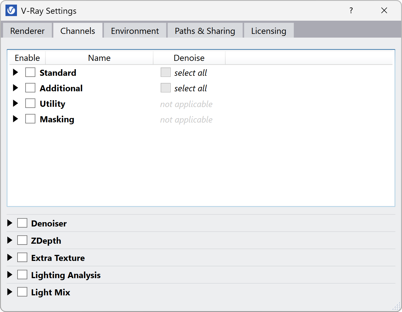Enable the ZDepth checkbox
402x312 pixels.
22,240
